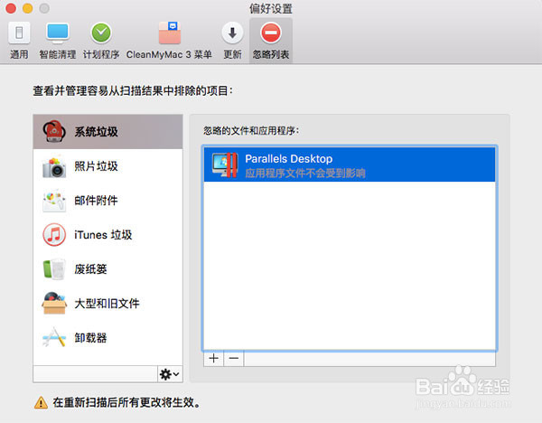Select 卸载器 category label
This screenshot has height=423, width=542.
click(x=90, y=337)
